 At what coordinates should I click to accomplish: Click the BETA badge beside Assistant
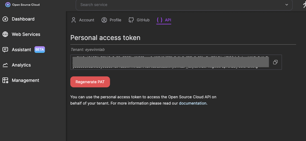click(x=40, y=49)
